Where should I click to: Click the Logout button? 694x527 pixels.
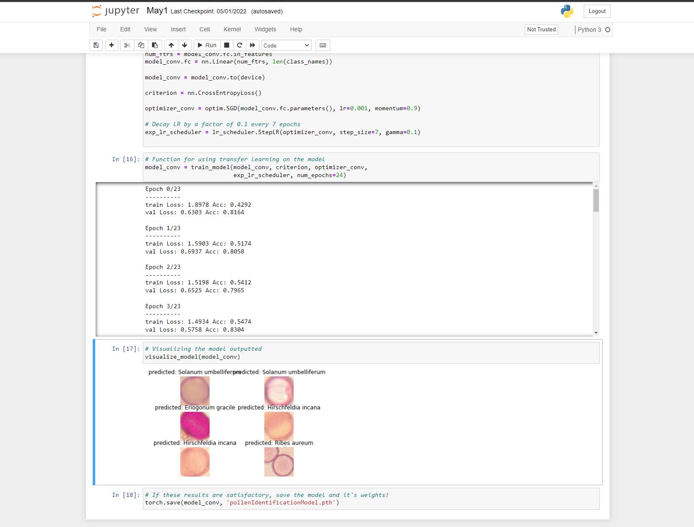click(x=597, y=11)
